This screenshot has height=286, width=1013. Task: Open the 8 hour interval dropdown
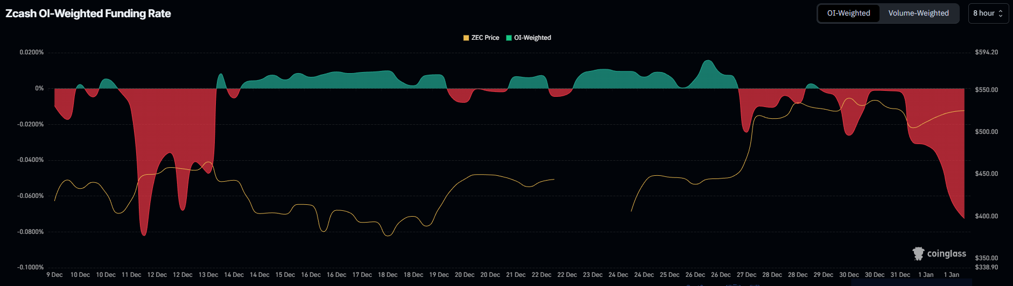988,13
